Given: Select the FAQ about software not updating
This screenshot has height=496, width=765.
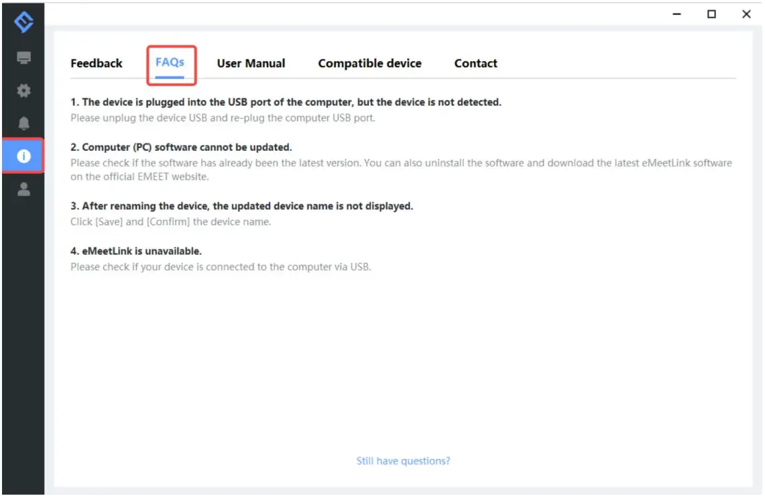Looking at the screenshot, I should (182, 147).
